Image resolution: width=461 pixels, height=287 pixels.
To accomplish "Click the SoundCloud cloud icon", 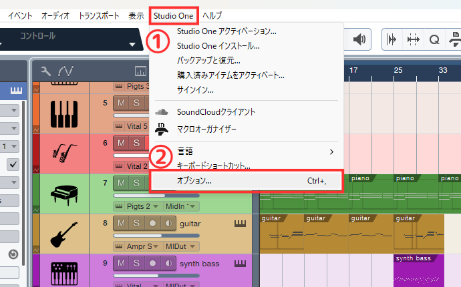I will [x=162, y=111].
